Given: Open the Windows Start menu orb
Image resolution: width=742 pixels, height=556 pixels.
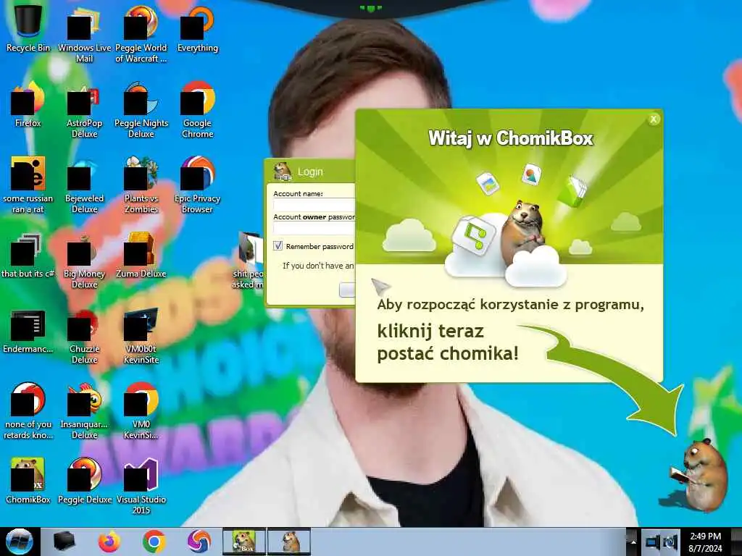Looking at the screenshot, I should [x=20, y=542].
